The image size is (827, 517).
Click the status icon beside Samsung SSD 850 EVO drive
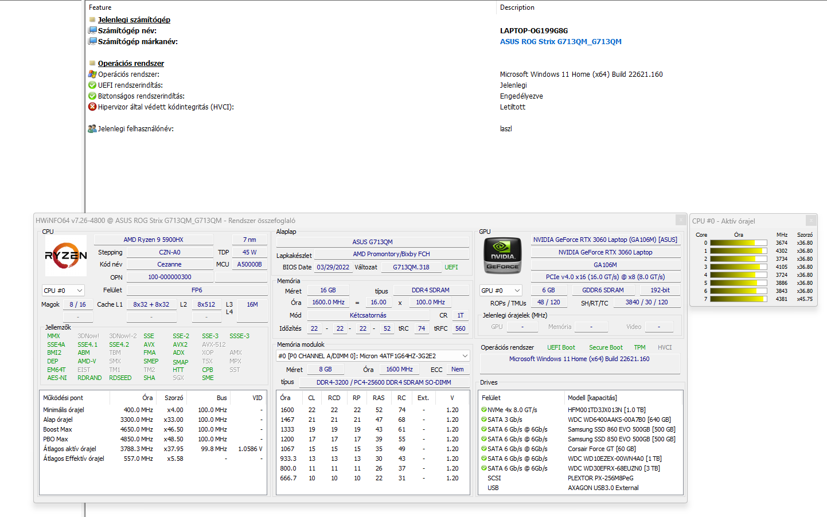tap(484, 439)
